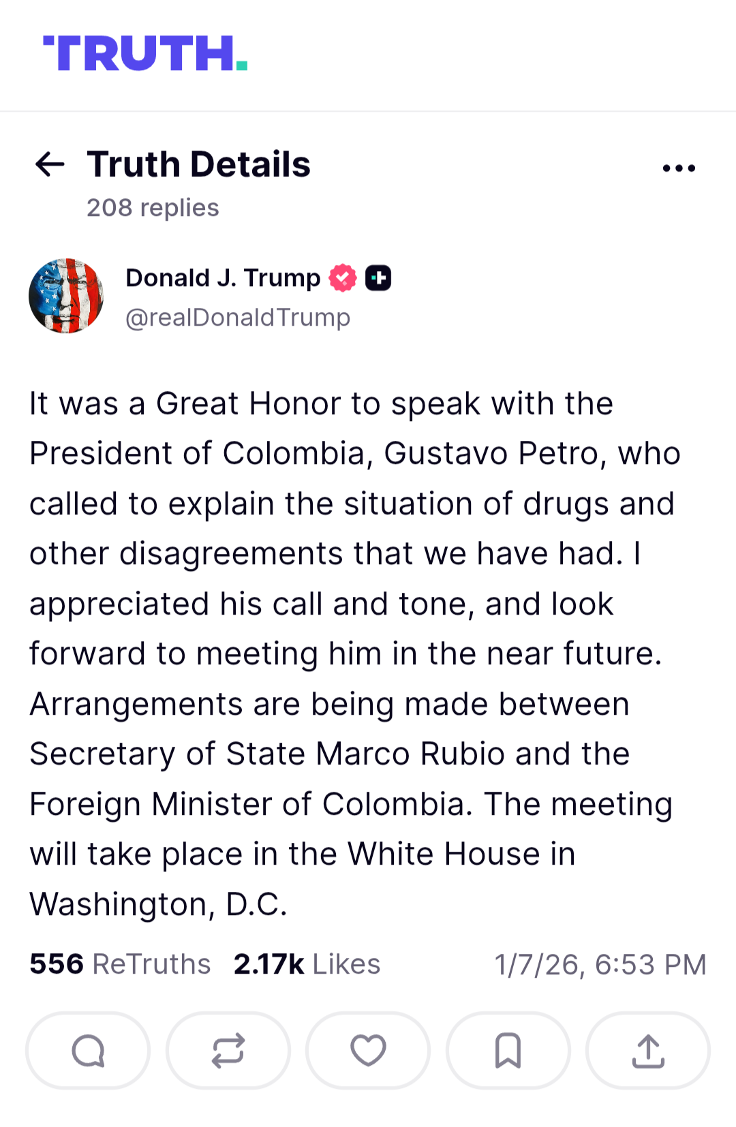Bookmark this Truth

[508, 1050]
